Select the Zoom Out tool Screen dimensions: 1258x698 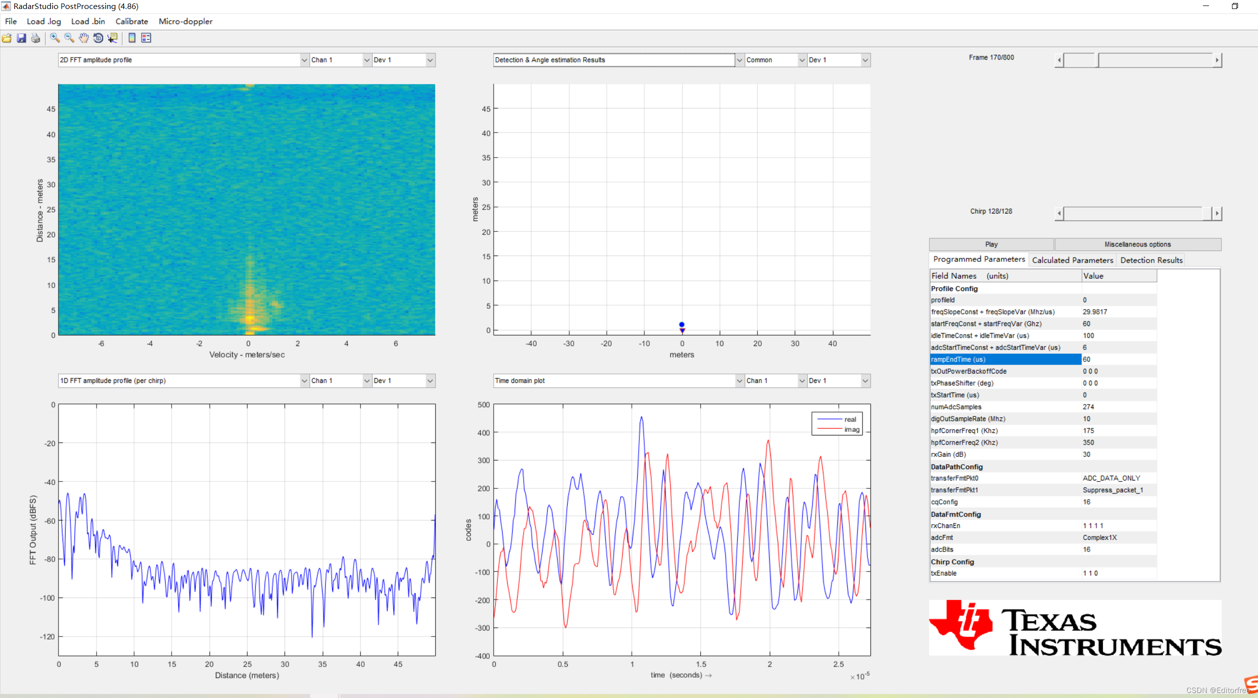click(69, 38)
